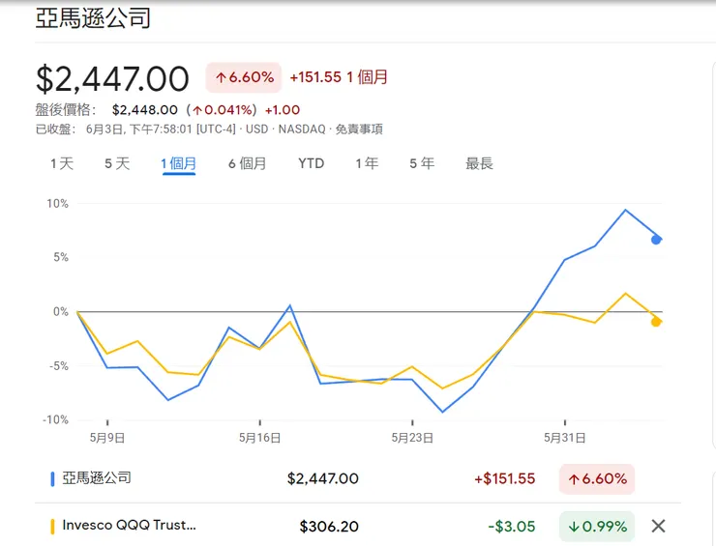Click the 6.60% badge in 亞馬遜公司 row
The height and width of the screenshot is (546, 716).
597,479
